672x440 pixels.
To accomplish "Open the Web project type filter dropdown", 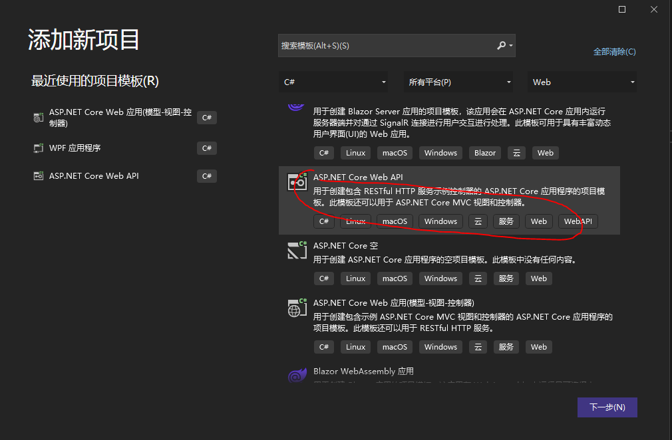I will (582, 82).
